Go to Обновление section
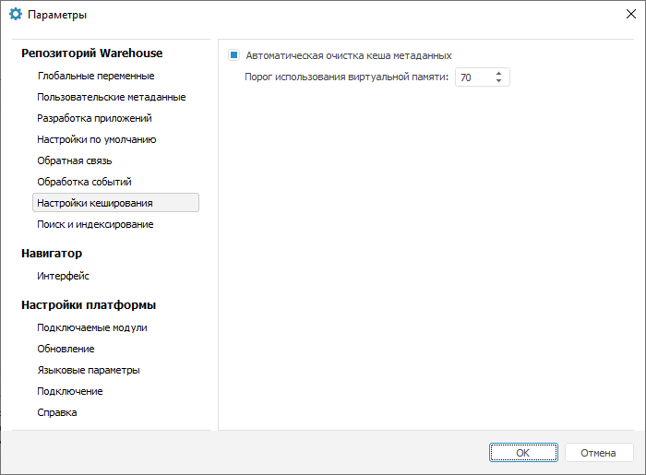Viewport: 646px width, 475px height. click(x=66, y=349)
